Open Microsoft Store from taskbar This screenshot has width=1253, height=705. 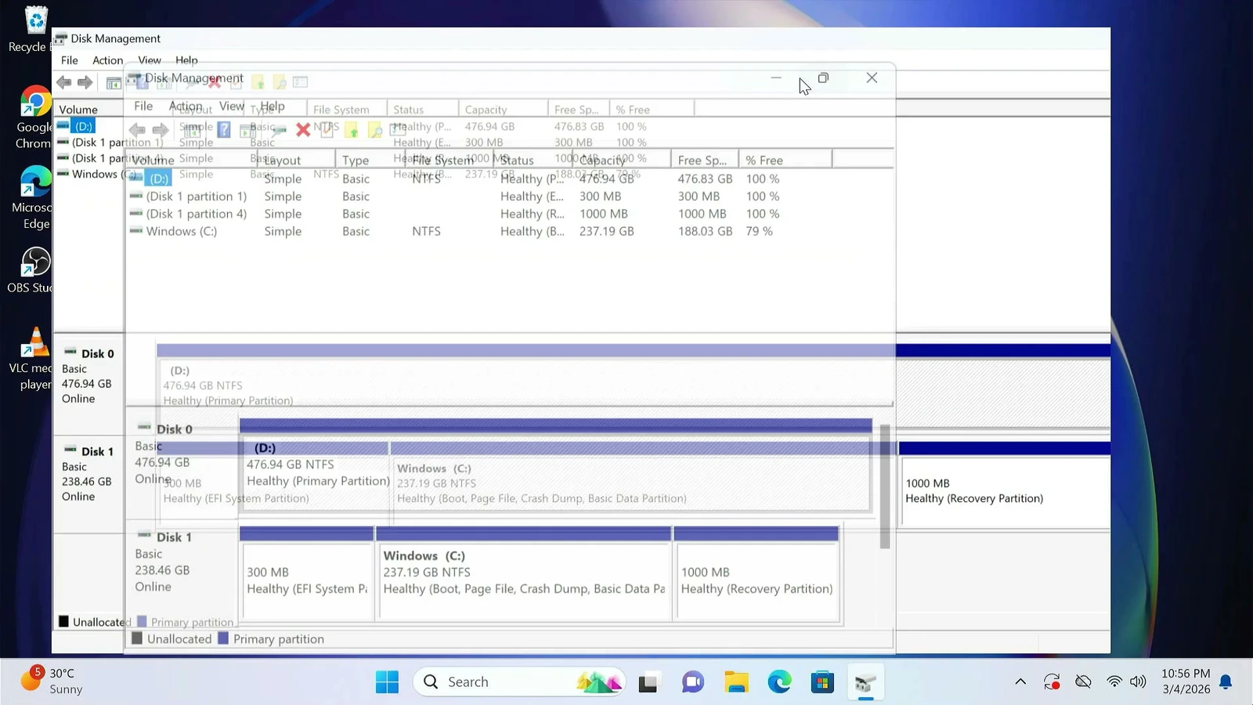click(822, 682)
